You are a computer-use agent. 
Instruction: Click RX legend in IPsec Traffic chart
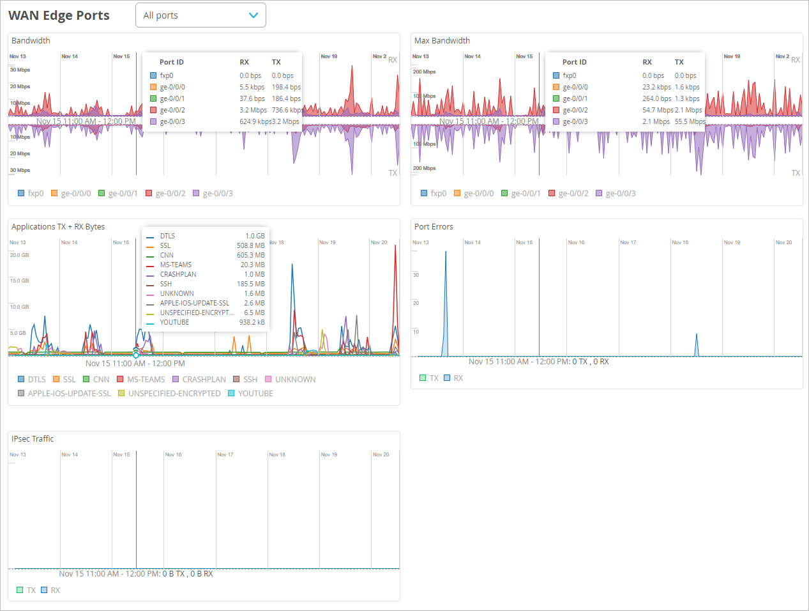(x=50, y=590)
